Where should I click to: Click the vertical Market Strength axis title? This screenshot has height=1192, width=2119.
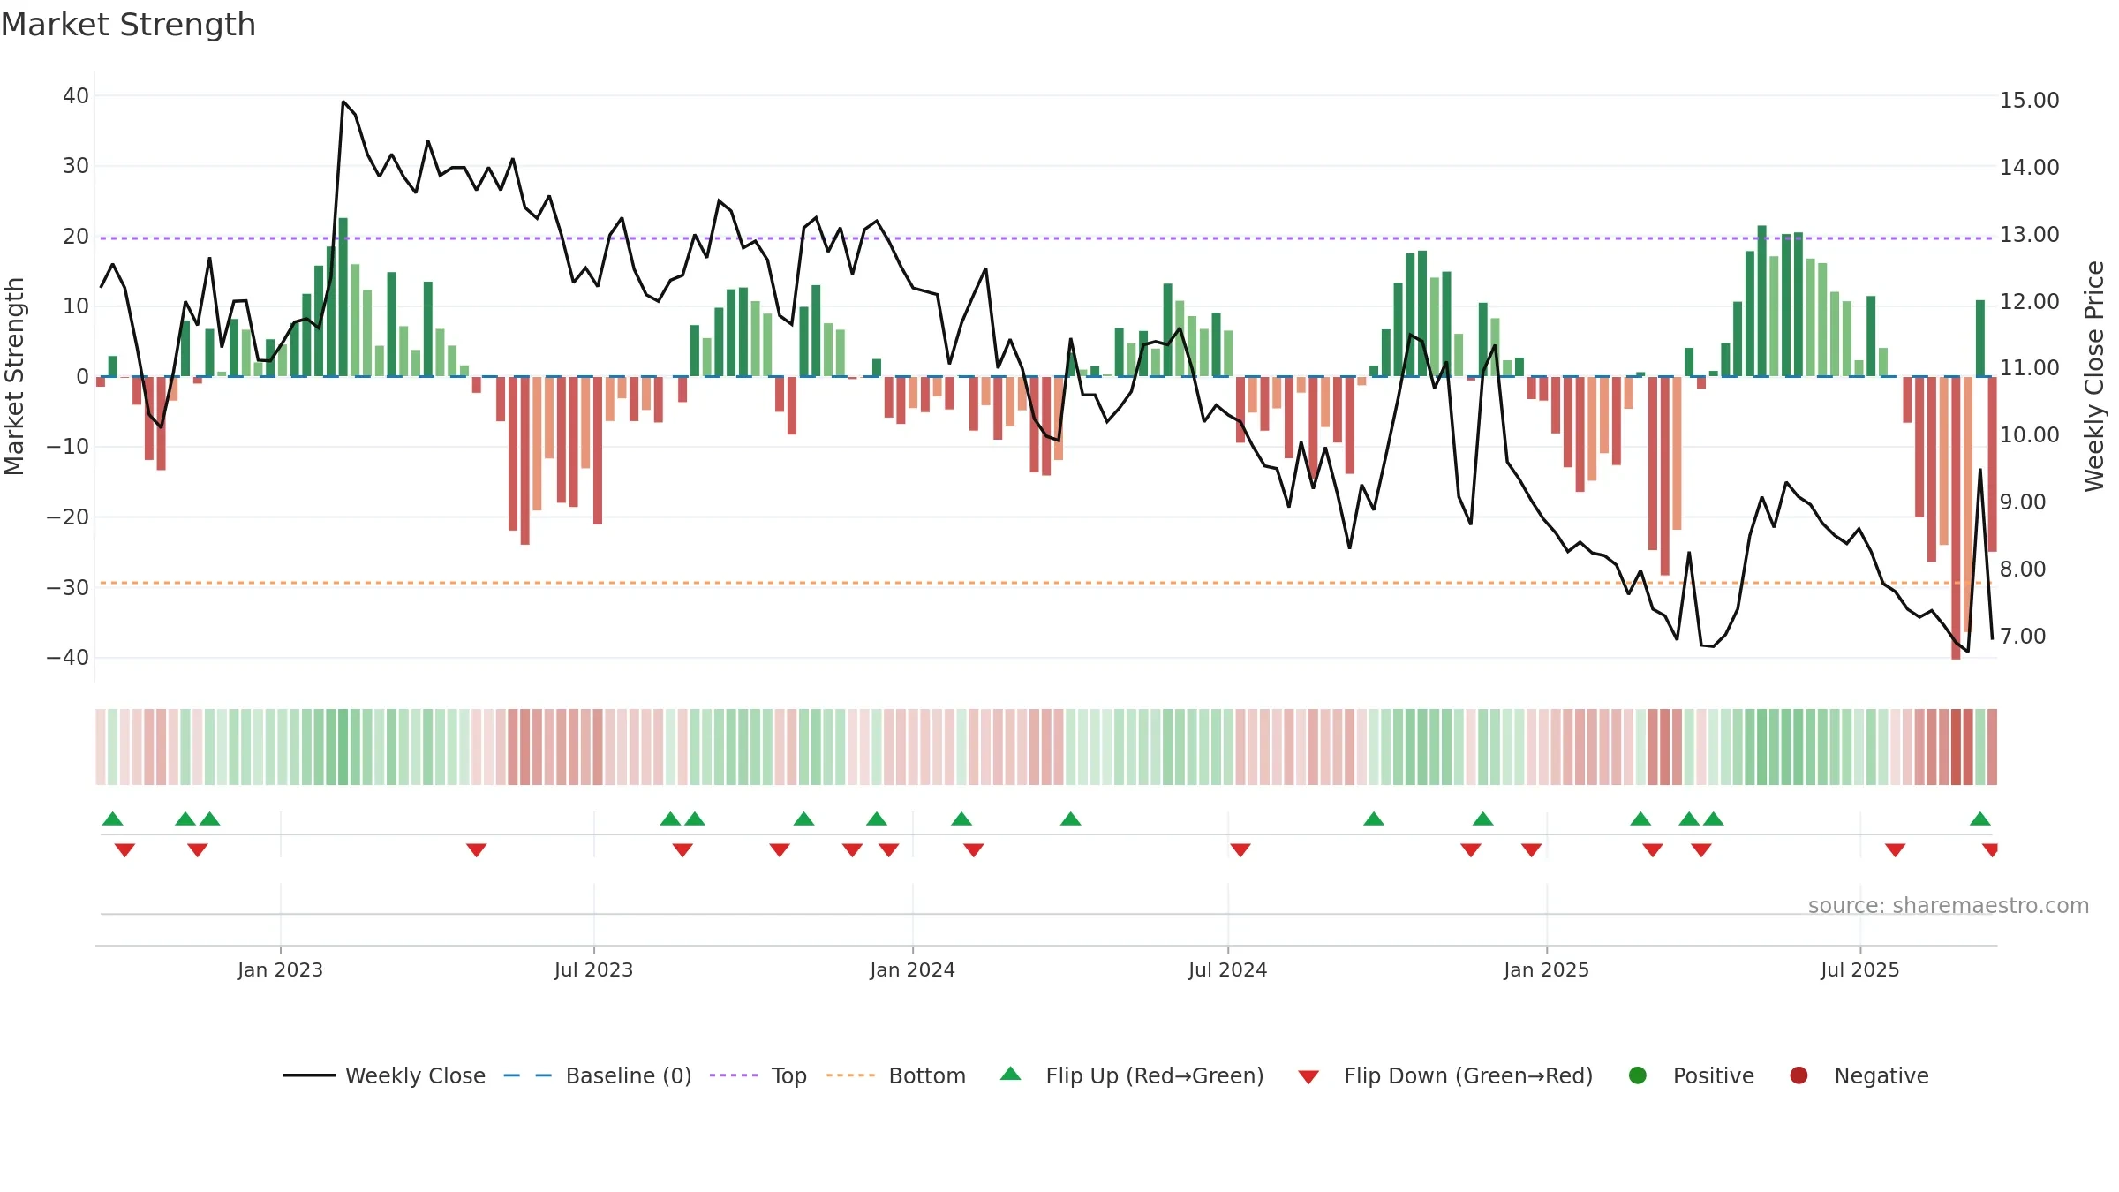tap(14, 376)
